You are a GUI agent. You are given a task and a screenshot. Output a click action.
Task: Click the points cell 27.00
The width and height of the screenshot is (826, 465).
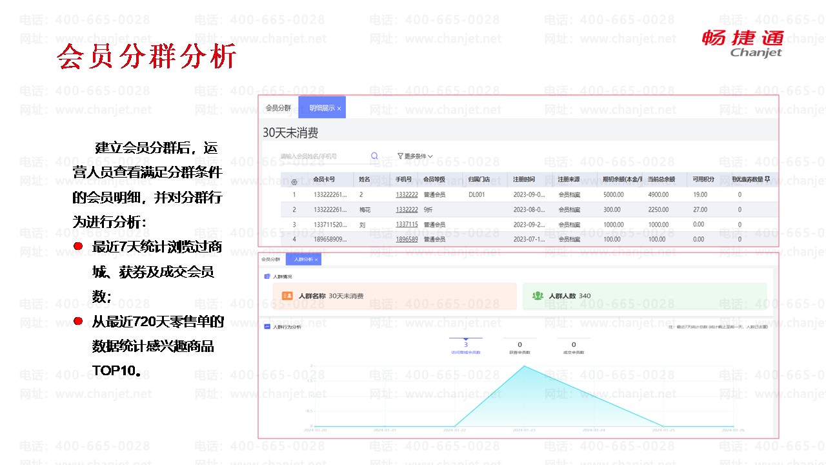700,209
